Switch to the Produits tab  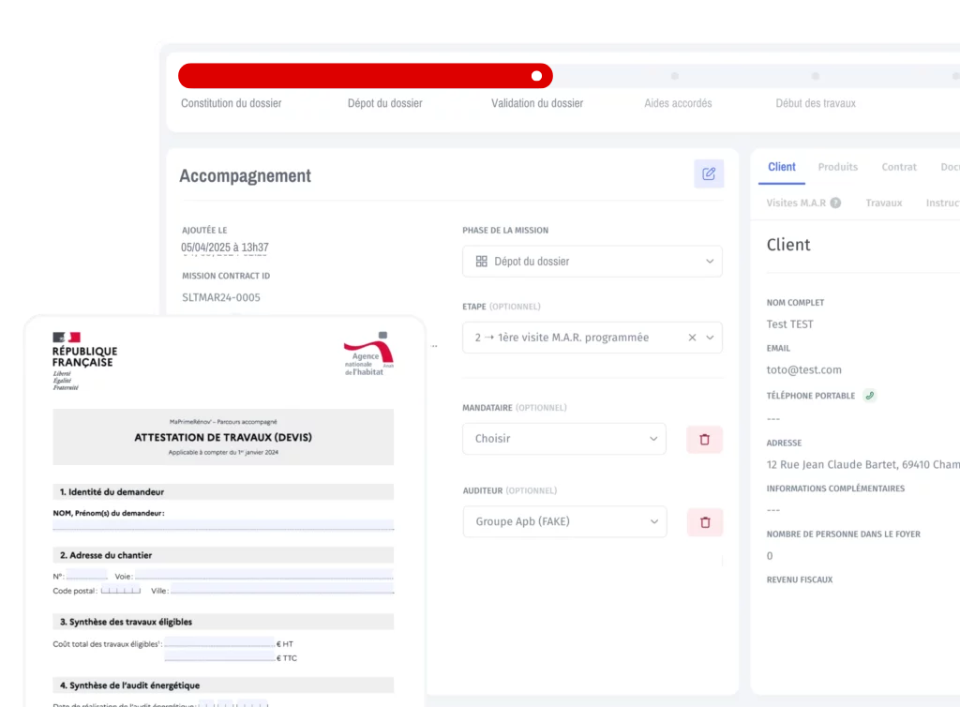[837, 167]
